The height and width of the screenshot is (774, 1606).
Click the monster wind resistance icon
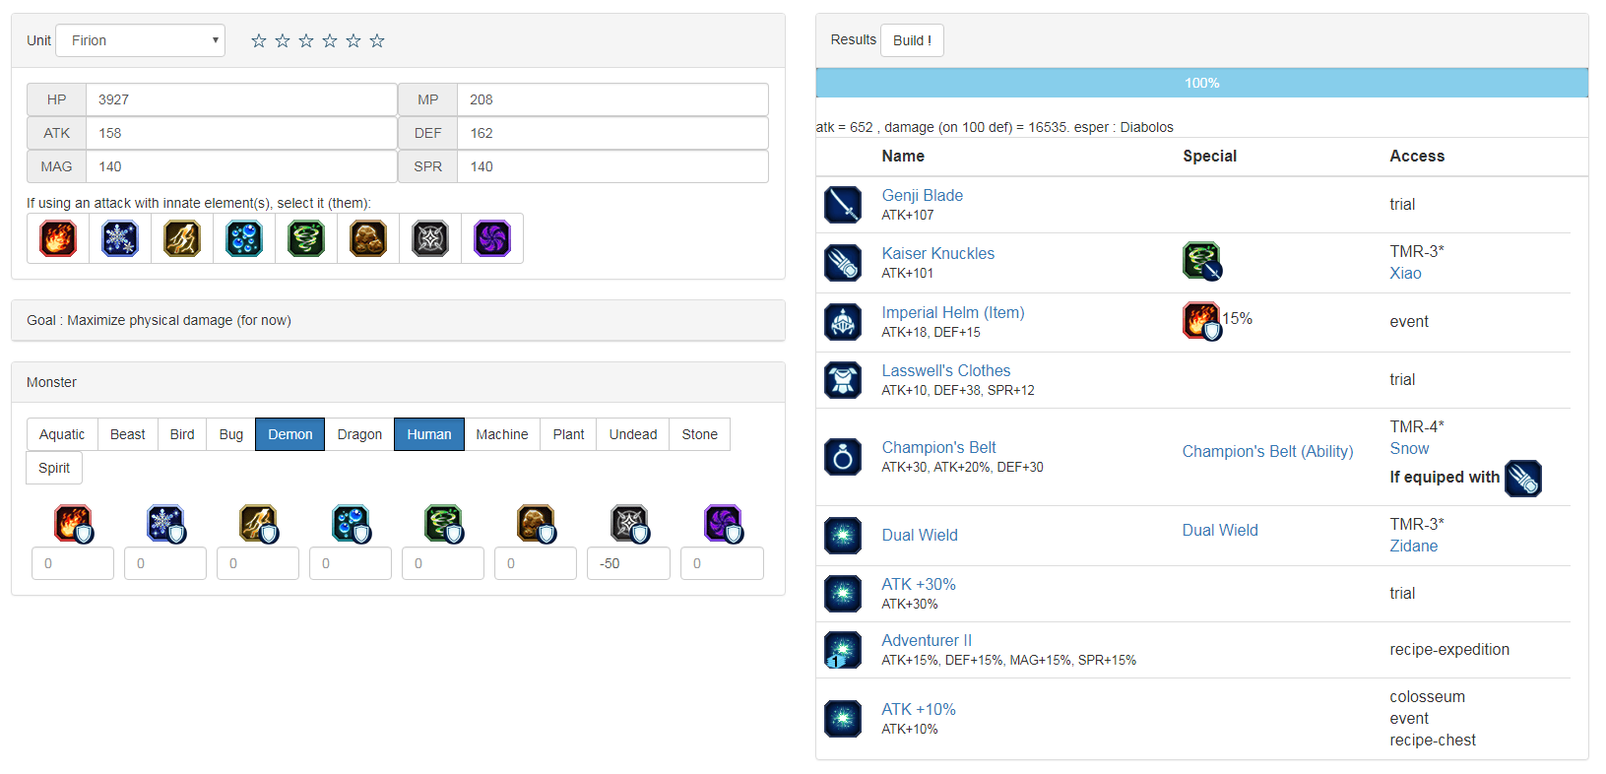443,524
